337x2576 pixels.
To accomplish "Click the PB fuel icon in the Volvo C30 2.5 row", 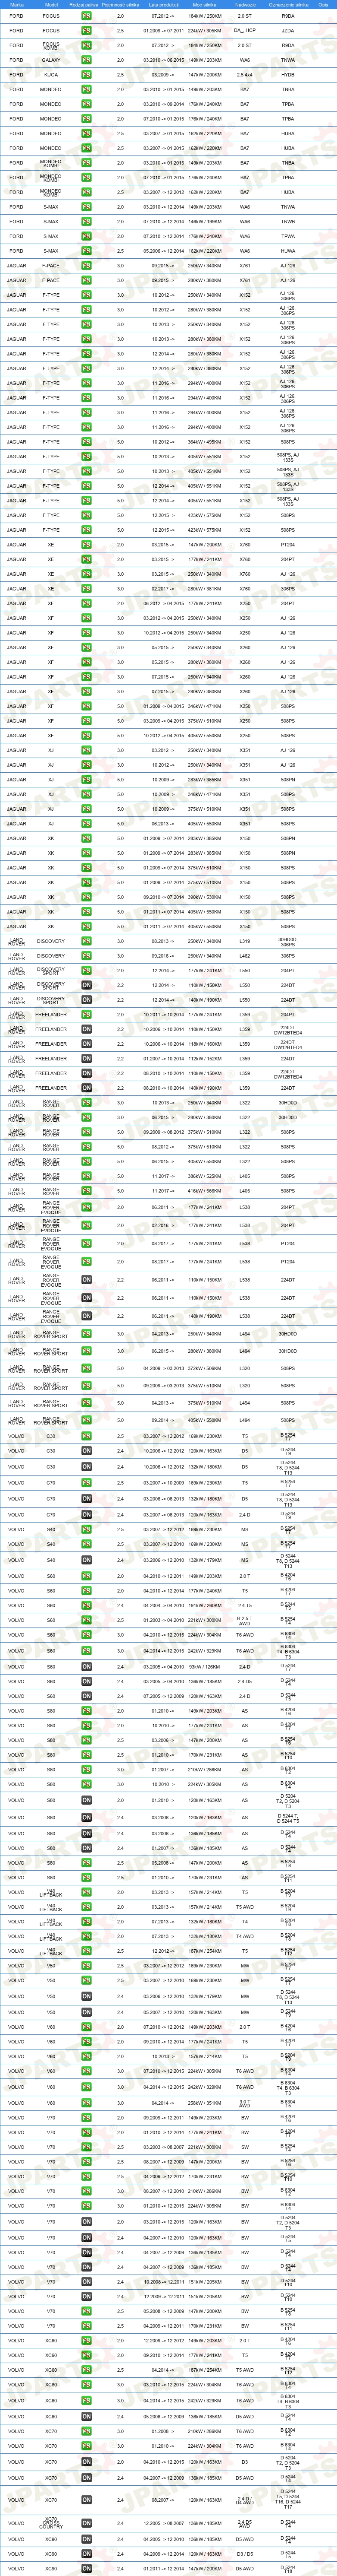I will click(x=87, y=1437).
